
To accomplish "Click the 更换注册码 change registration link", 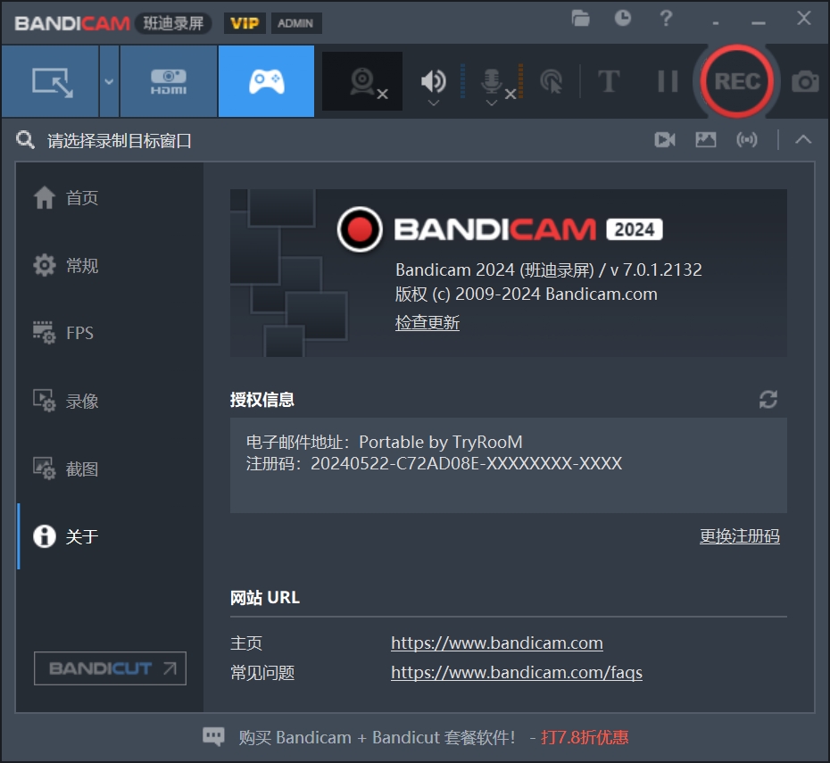I will [740, 536].
